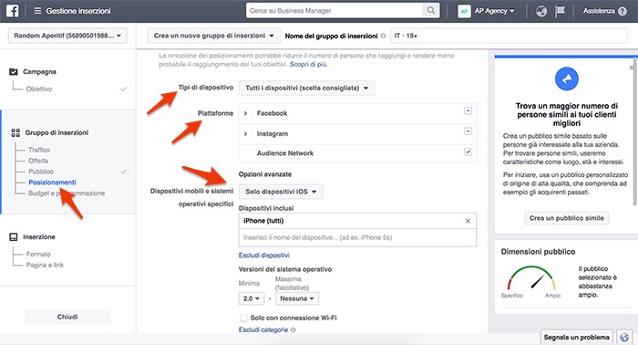638x345 pixels.
Task: Click the search magnifier icon
Action: point(430,11)
